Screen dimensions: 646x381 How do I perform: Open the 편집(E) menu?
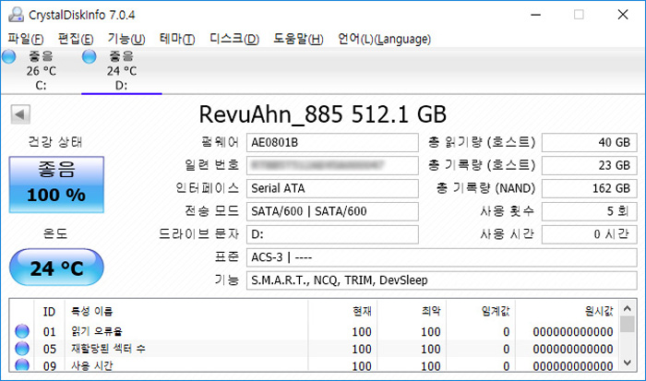[x=75, y=39]
